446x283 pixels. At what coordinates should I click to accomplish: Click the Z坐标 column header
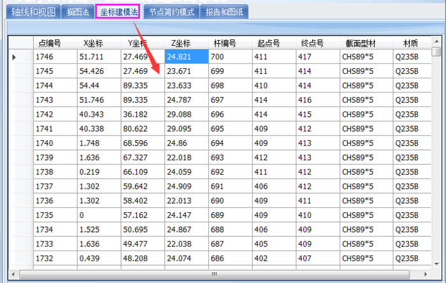pyautogui.click(x=187, y=43)
